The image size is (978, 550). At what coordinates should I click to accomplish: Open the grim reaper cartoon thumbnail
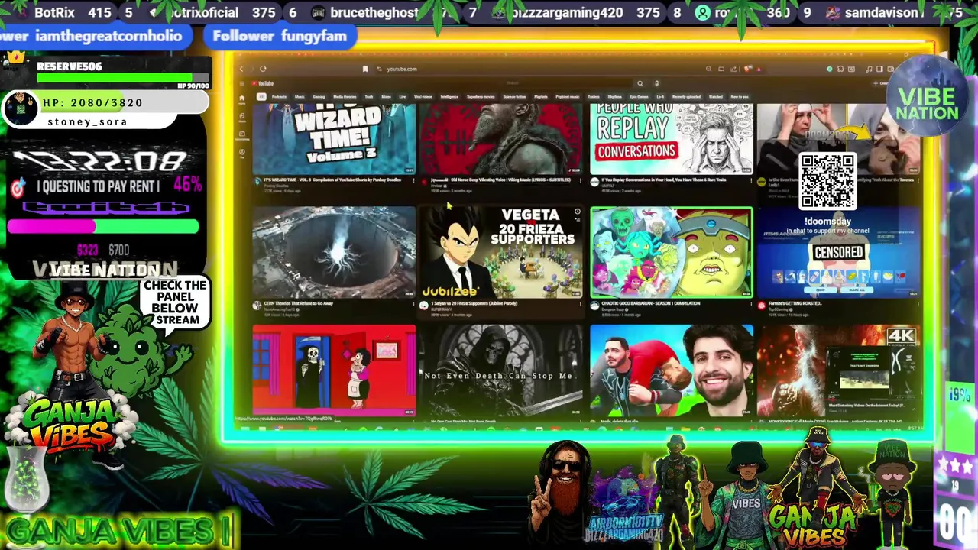pyautogui.click(x=334, y=370)
